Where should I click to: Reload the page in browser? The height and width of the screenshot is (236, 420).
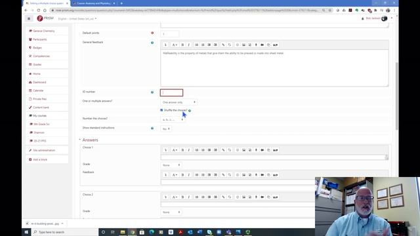click(x=38, y=10)
